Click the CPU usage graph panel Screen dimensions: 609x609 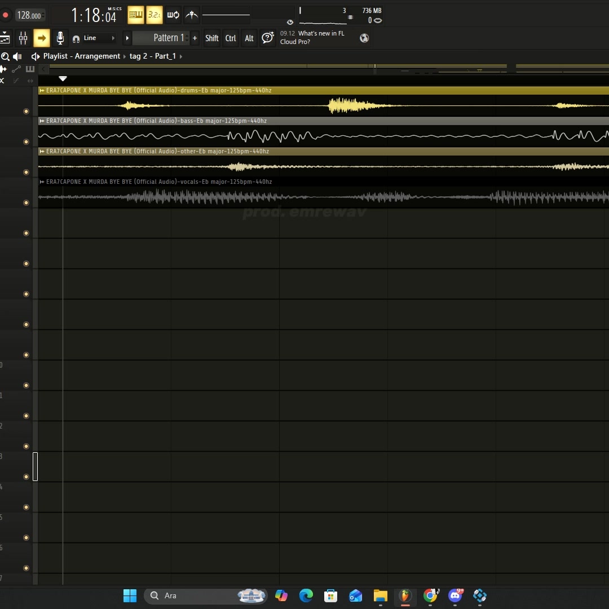click(323, 16)
